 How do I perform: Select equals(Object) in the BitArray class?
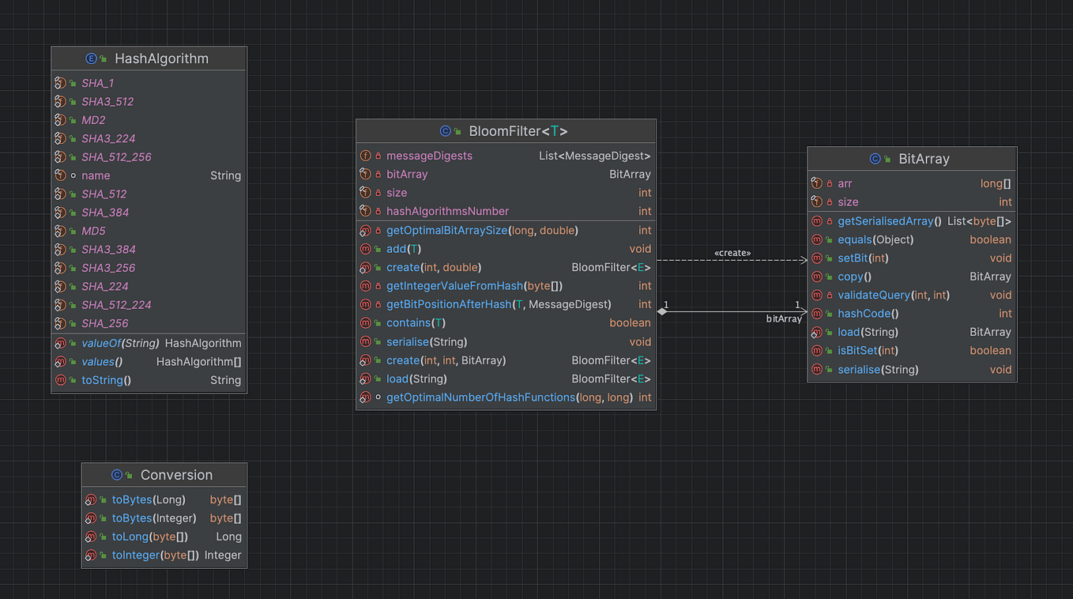tap(856, 239)
